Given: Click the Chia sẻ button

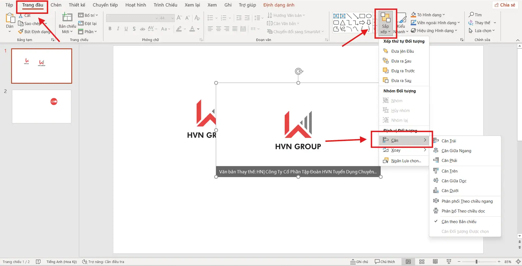Looking at the screenshot, I should coord(505,5).
